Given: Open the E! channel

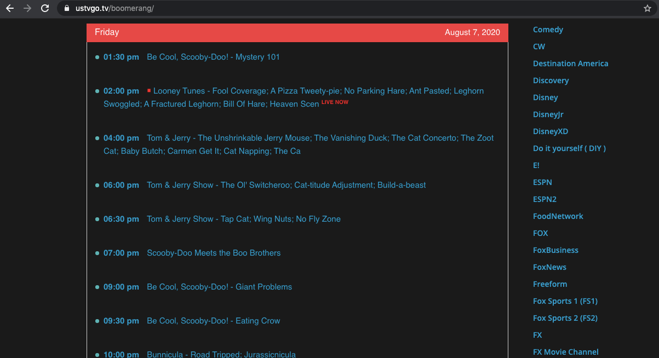Looking at the screenshot, I should click(536, 165).
